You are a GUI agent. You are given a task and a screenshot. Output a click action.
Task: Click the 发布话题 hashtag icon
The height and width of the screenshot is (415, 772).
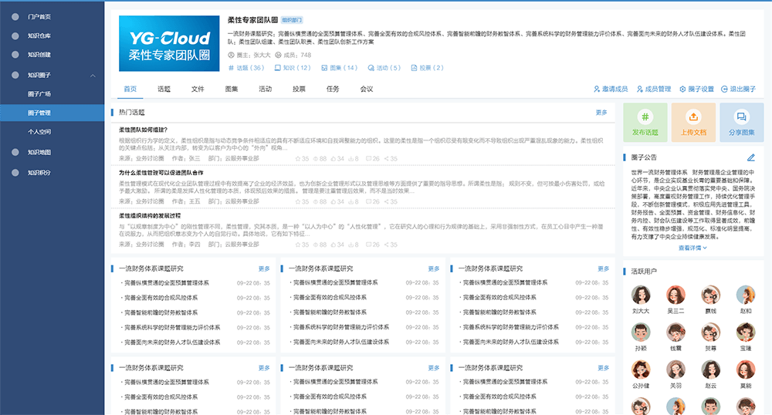tap(645, 116)
